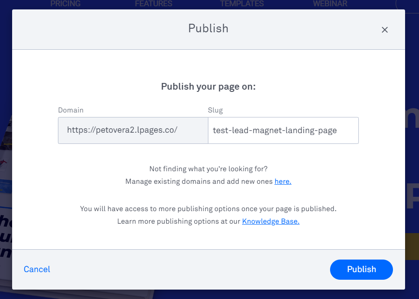
Task: Select the Domain field with petovera2.lpages.co
Action: click(x=133, y=130)
